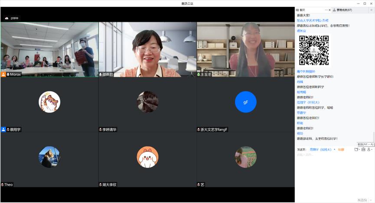The width and height of the screenshot is (375, 203).
Task: Click the Theo name label
Action: tap(8, 185)
